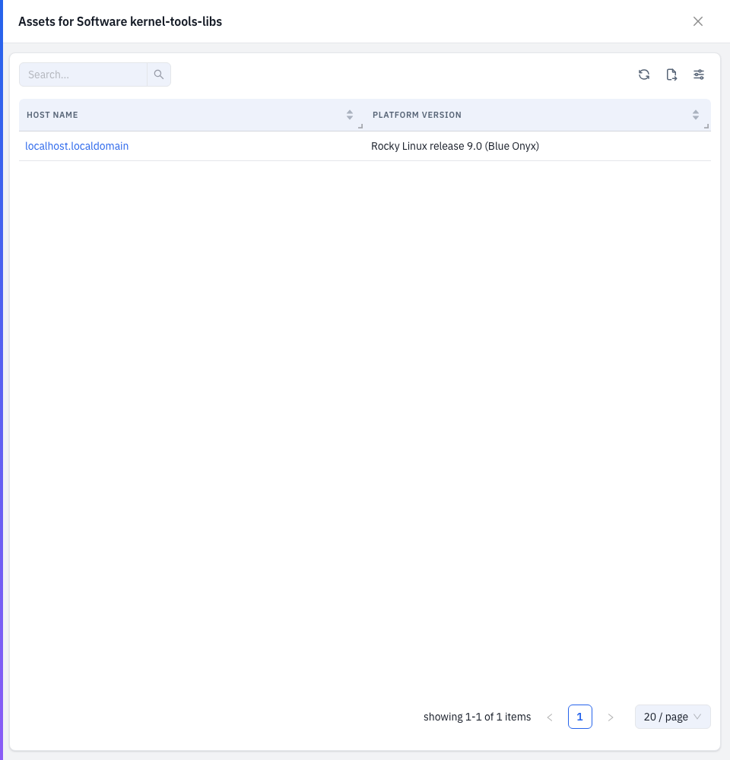Open table column settings
Screen dimensions: 730x760
699,74
